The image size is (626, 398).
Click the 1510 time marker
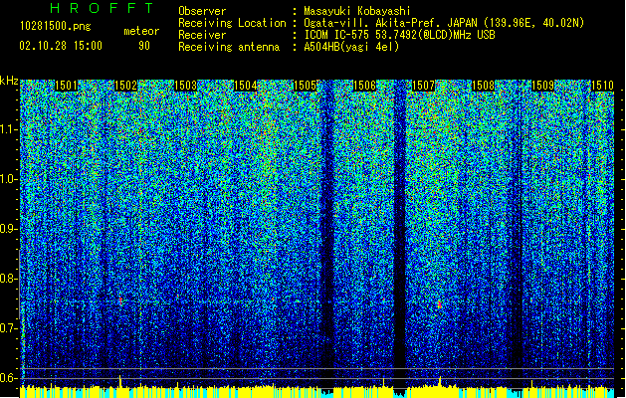point(602,86)
